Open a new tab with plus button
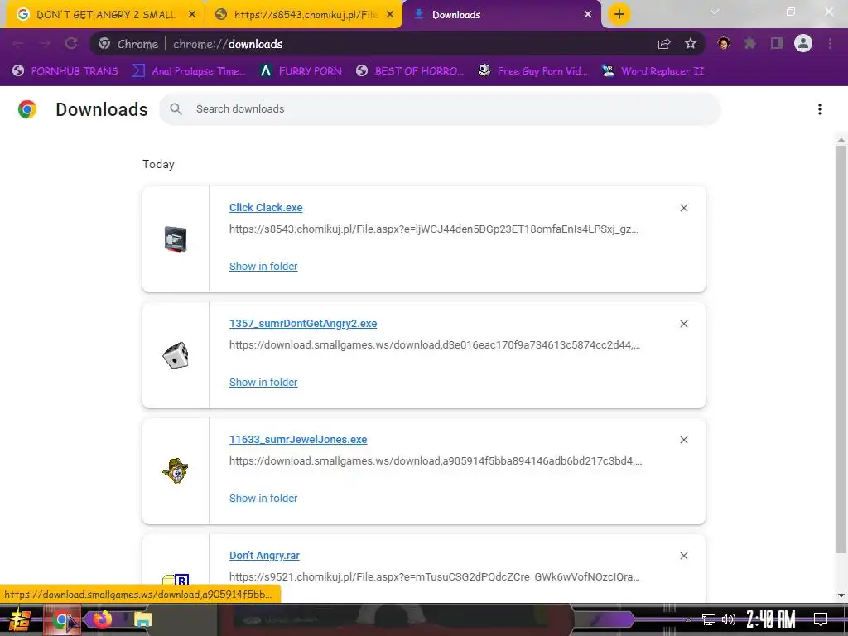The width and height of the screenshot is (848, 636). click(619, 14)
